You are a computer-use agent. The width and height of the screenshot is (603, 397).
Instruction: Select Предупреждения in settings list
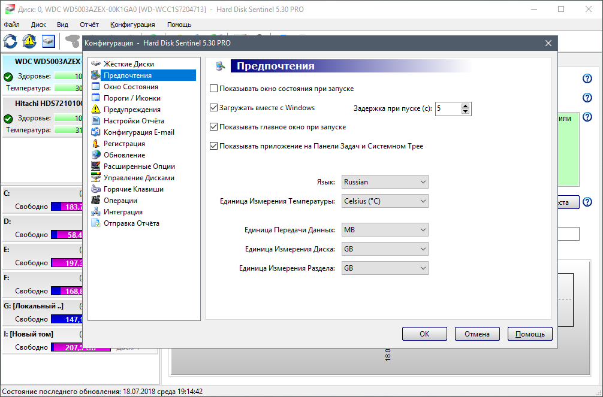pyautogui.click(x=132, y=110)
